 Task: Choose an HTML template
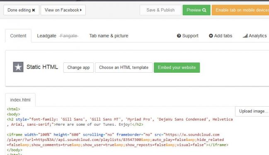pyautogui.click(x=124, y=67)
